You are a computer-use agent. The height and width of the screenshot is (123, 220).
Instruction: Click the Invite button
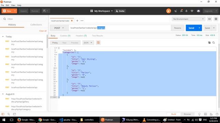point(120,11)
